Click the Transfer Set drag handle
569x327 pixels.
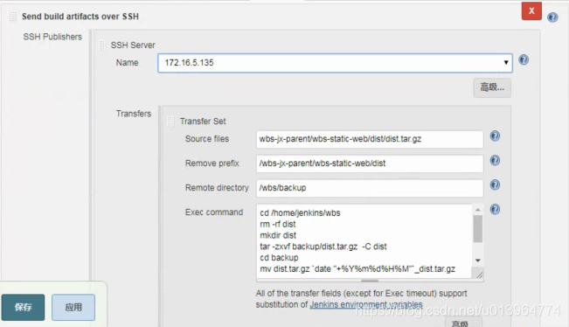click(171, 122)
